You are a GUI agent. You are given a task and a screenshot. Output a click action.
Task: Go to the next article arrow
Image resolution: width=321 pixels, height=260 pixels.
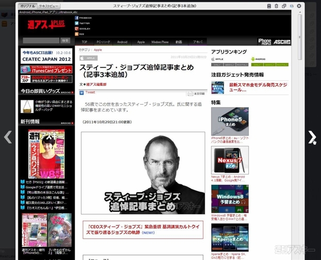click(312, 137)
